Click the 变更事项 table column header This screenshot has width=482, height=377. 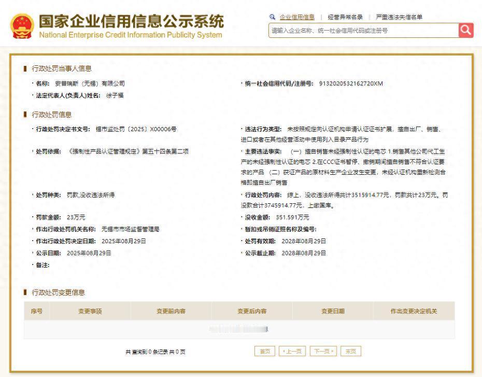90,311
